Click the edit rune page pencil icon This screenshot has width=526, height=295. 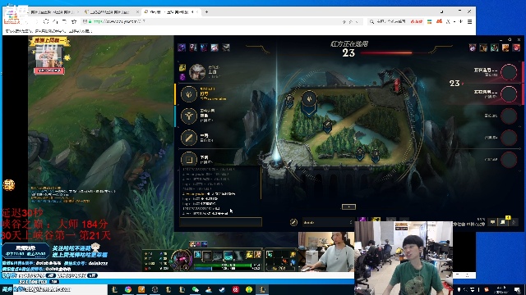coord(293,222)
